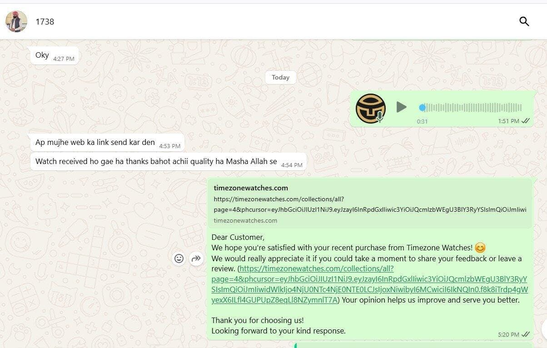Select the 'Watch received ho gae' message

point(169,162)
